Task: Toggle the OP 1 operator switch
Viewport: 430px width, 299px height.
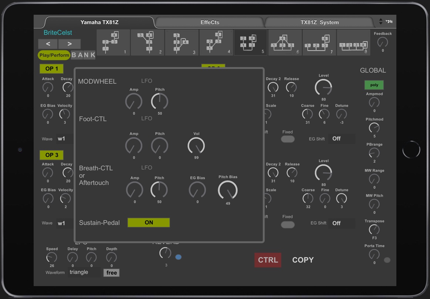Action: click(x=51, y=69)
